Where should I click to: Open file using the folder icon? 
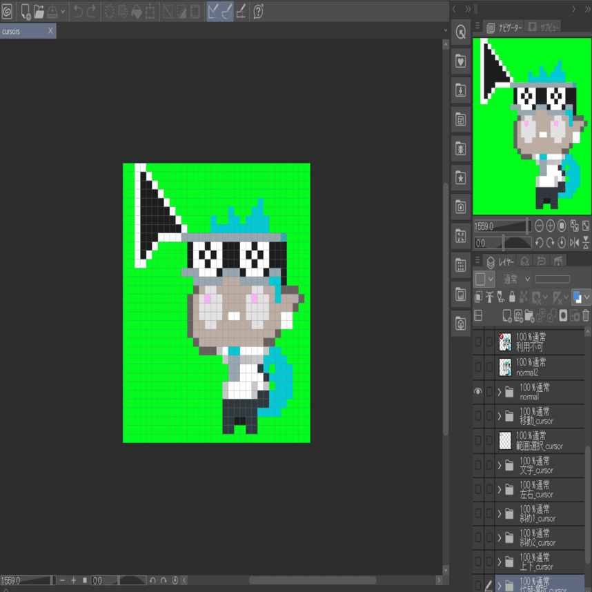39,11
